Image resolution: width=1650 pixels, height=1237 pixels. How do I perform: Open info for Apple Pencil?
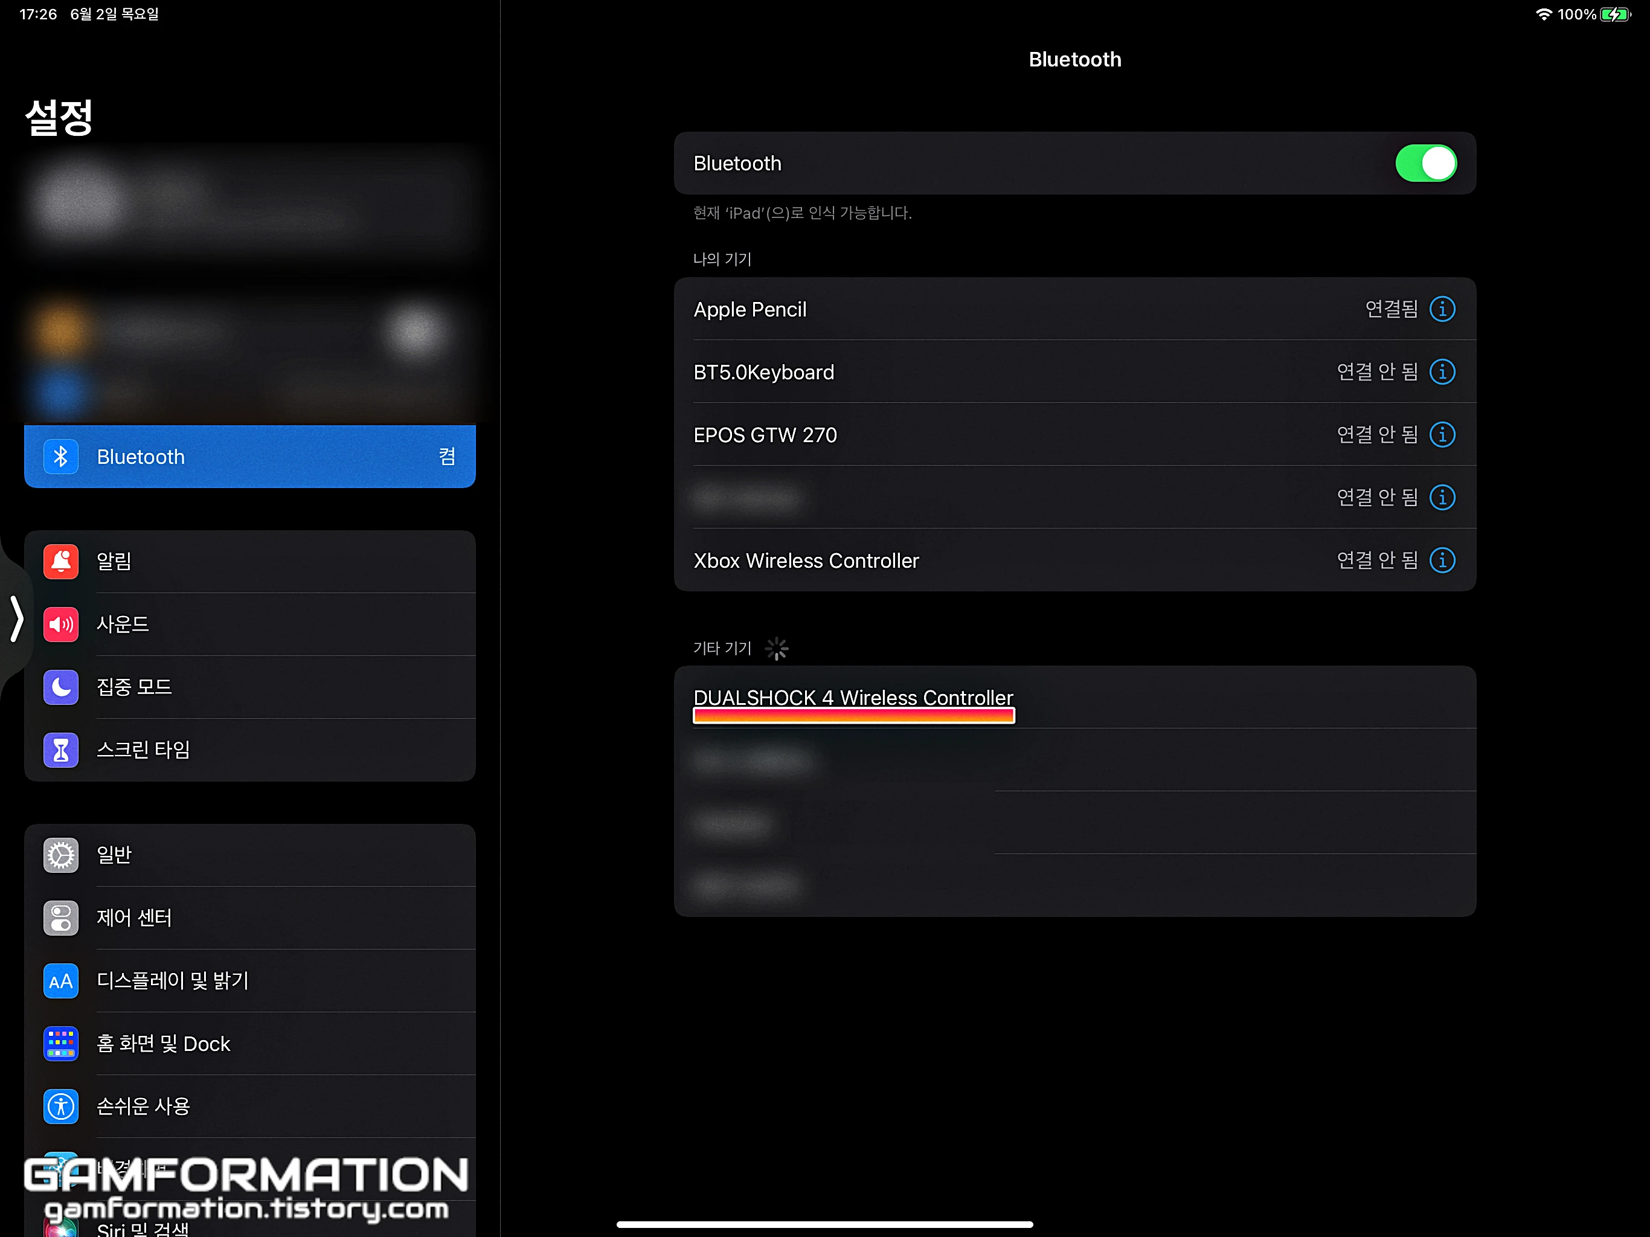1442,309
